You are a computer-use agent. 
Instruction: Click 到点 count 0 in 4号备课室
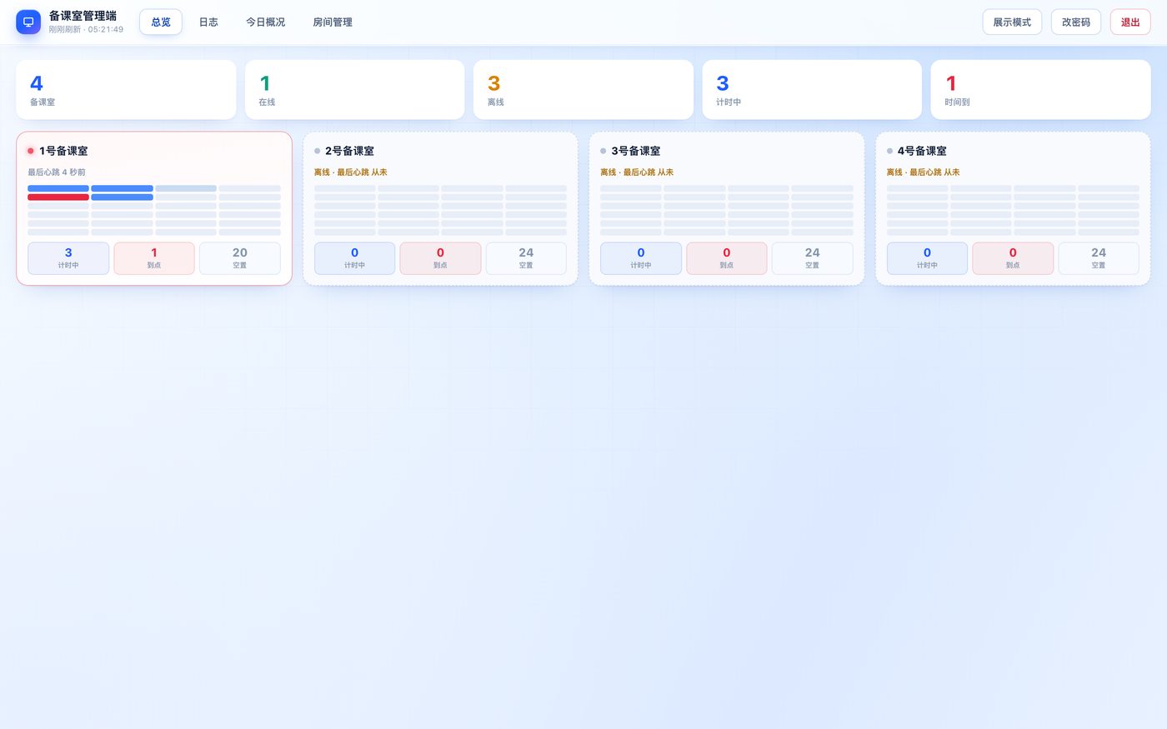coord(1013,258)
